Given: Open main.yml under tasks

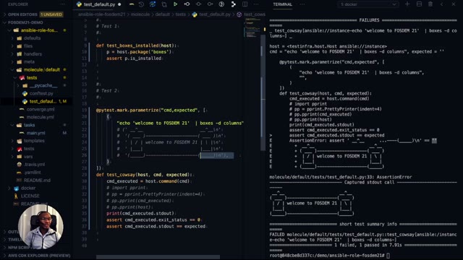Looking at the screenshot, I should tap(35, 133).
